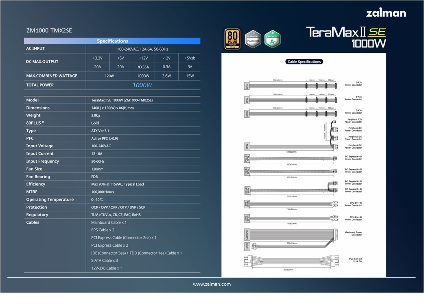
Task: Click the Cybenetics Platinum efficiency badge
Action: pyautogui.click(x=253, y=39)
